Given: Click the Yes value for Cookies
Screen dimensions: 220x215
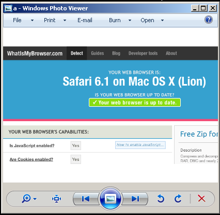Looking at the screenshot, I should coord(76,159).
